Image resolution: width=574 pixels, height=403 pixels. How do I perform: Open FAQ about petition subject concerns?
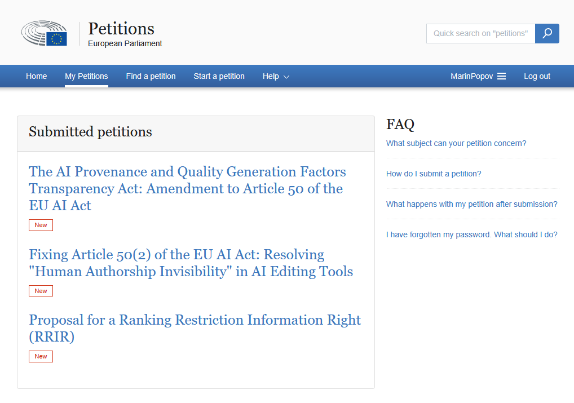click(x=456, y=143)
